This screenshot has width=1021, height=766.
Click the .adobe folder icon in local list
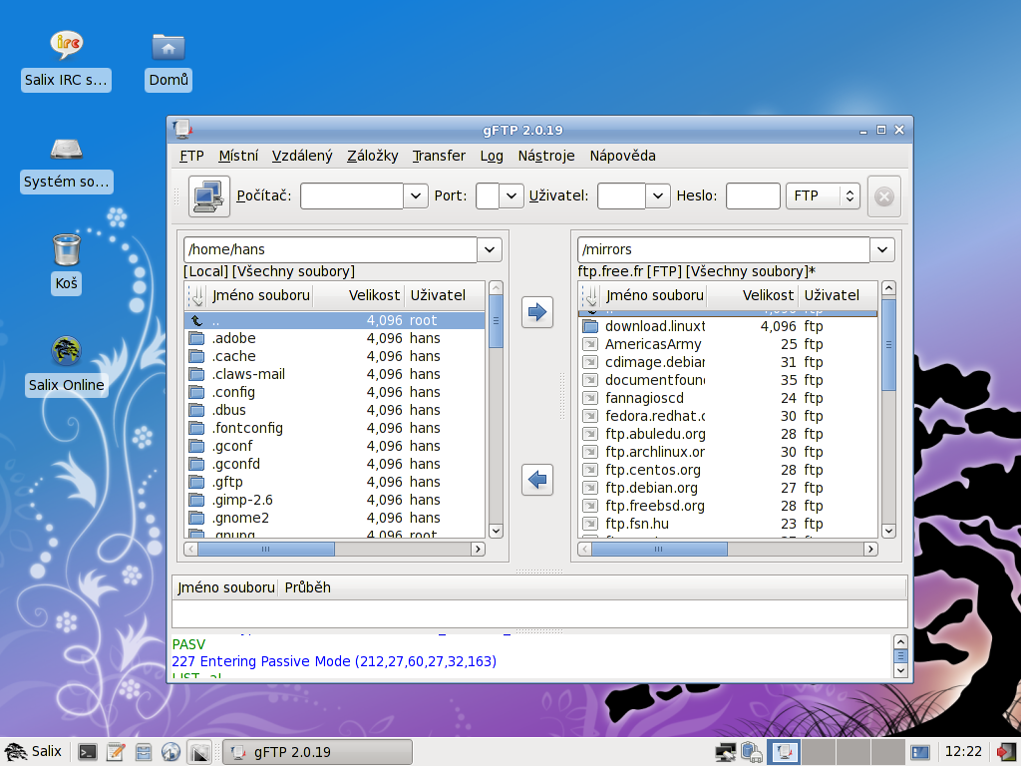(196, 339)
